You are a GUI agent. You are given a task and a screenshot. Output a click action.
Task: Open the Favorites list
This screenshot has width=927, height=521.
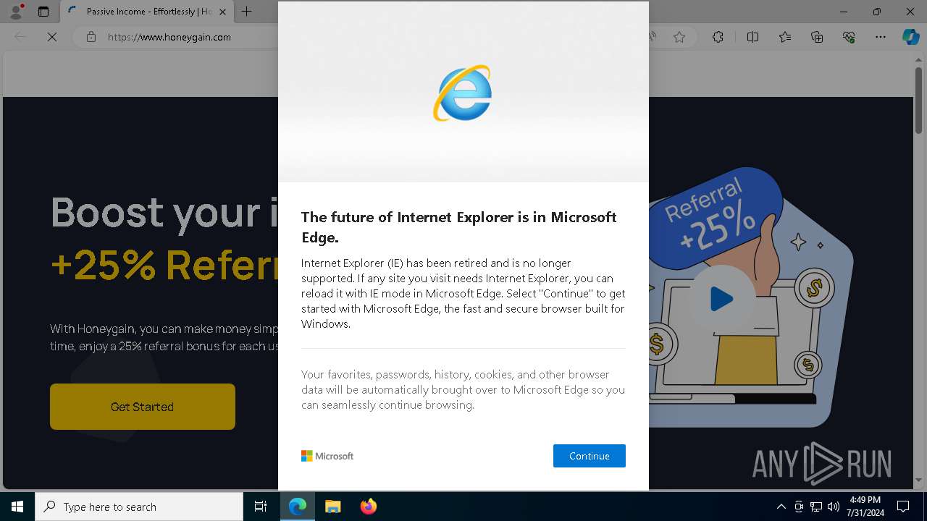pos(785,37)
